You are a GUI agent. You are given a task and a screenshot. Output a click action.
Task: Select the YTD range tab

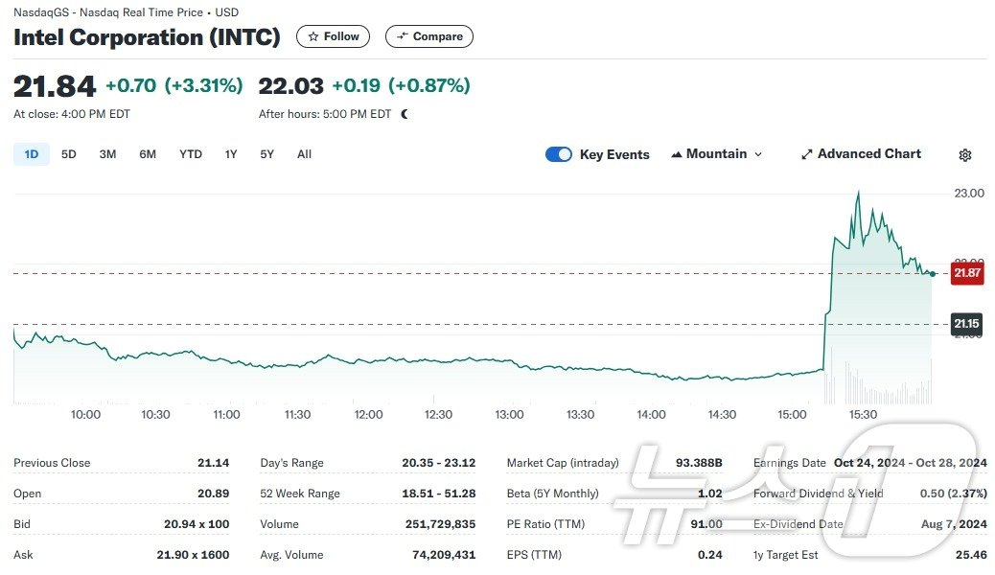[x=191, y=154]
